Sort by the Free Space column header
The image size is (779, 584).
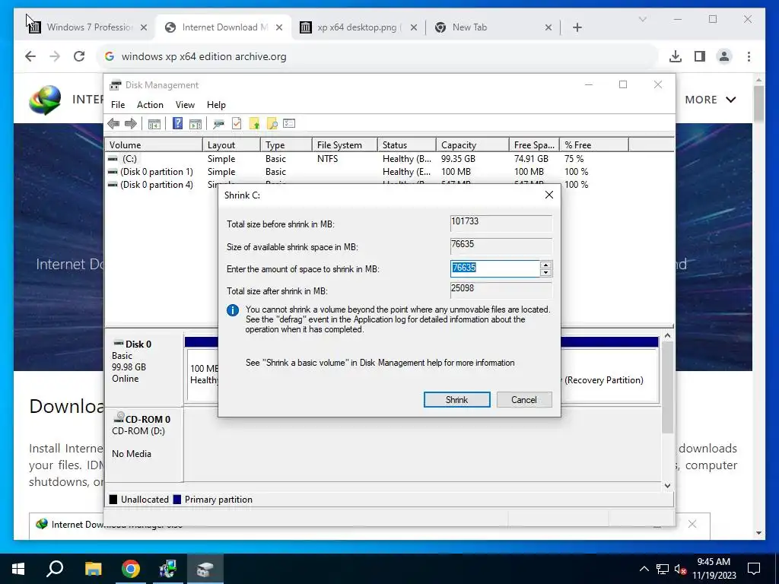click(535, 145)
